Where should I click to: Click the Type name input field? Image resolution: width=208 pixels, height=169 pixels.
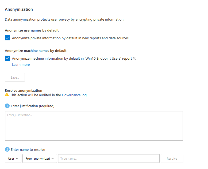[x=109, y=159]
